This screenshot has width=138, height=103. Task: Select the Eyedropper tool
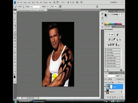[x=15, y=28]
